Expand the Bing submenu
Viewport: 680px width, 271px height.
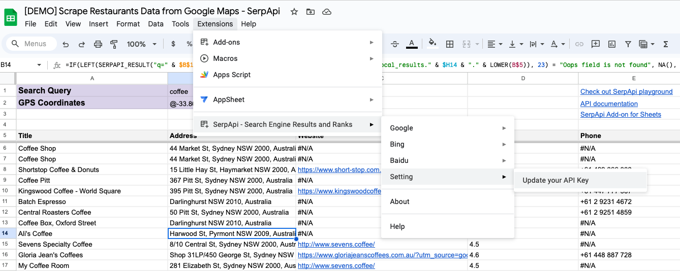pos(448,144)
